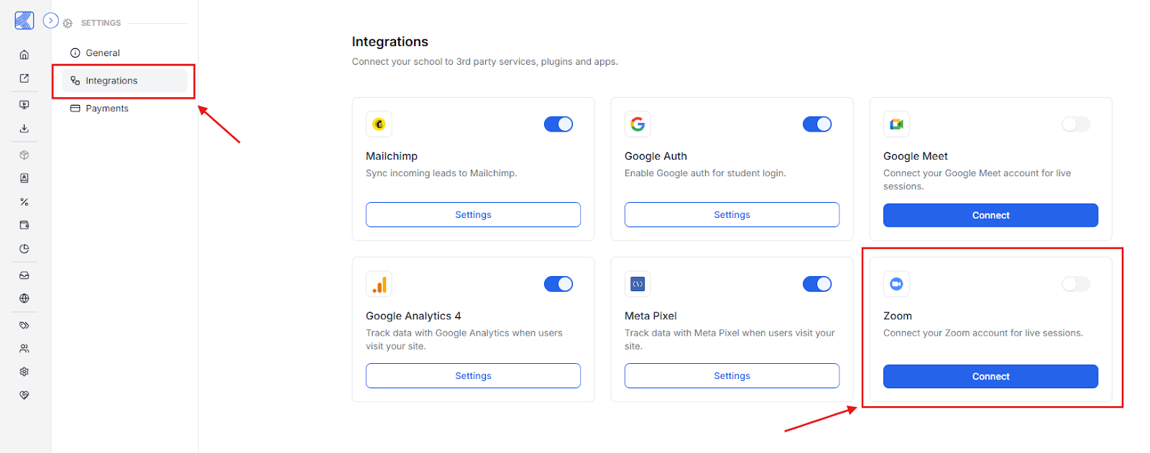Screen dimensions: 1150x453
Task: Click the app logo in top corner
Action: click(x=24, y=21)
